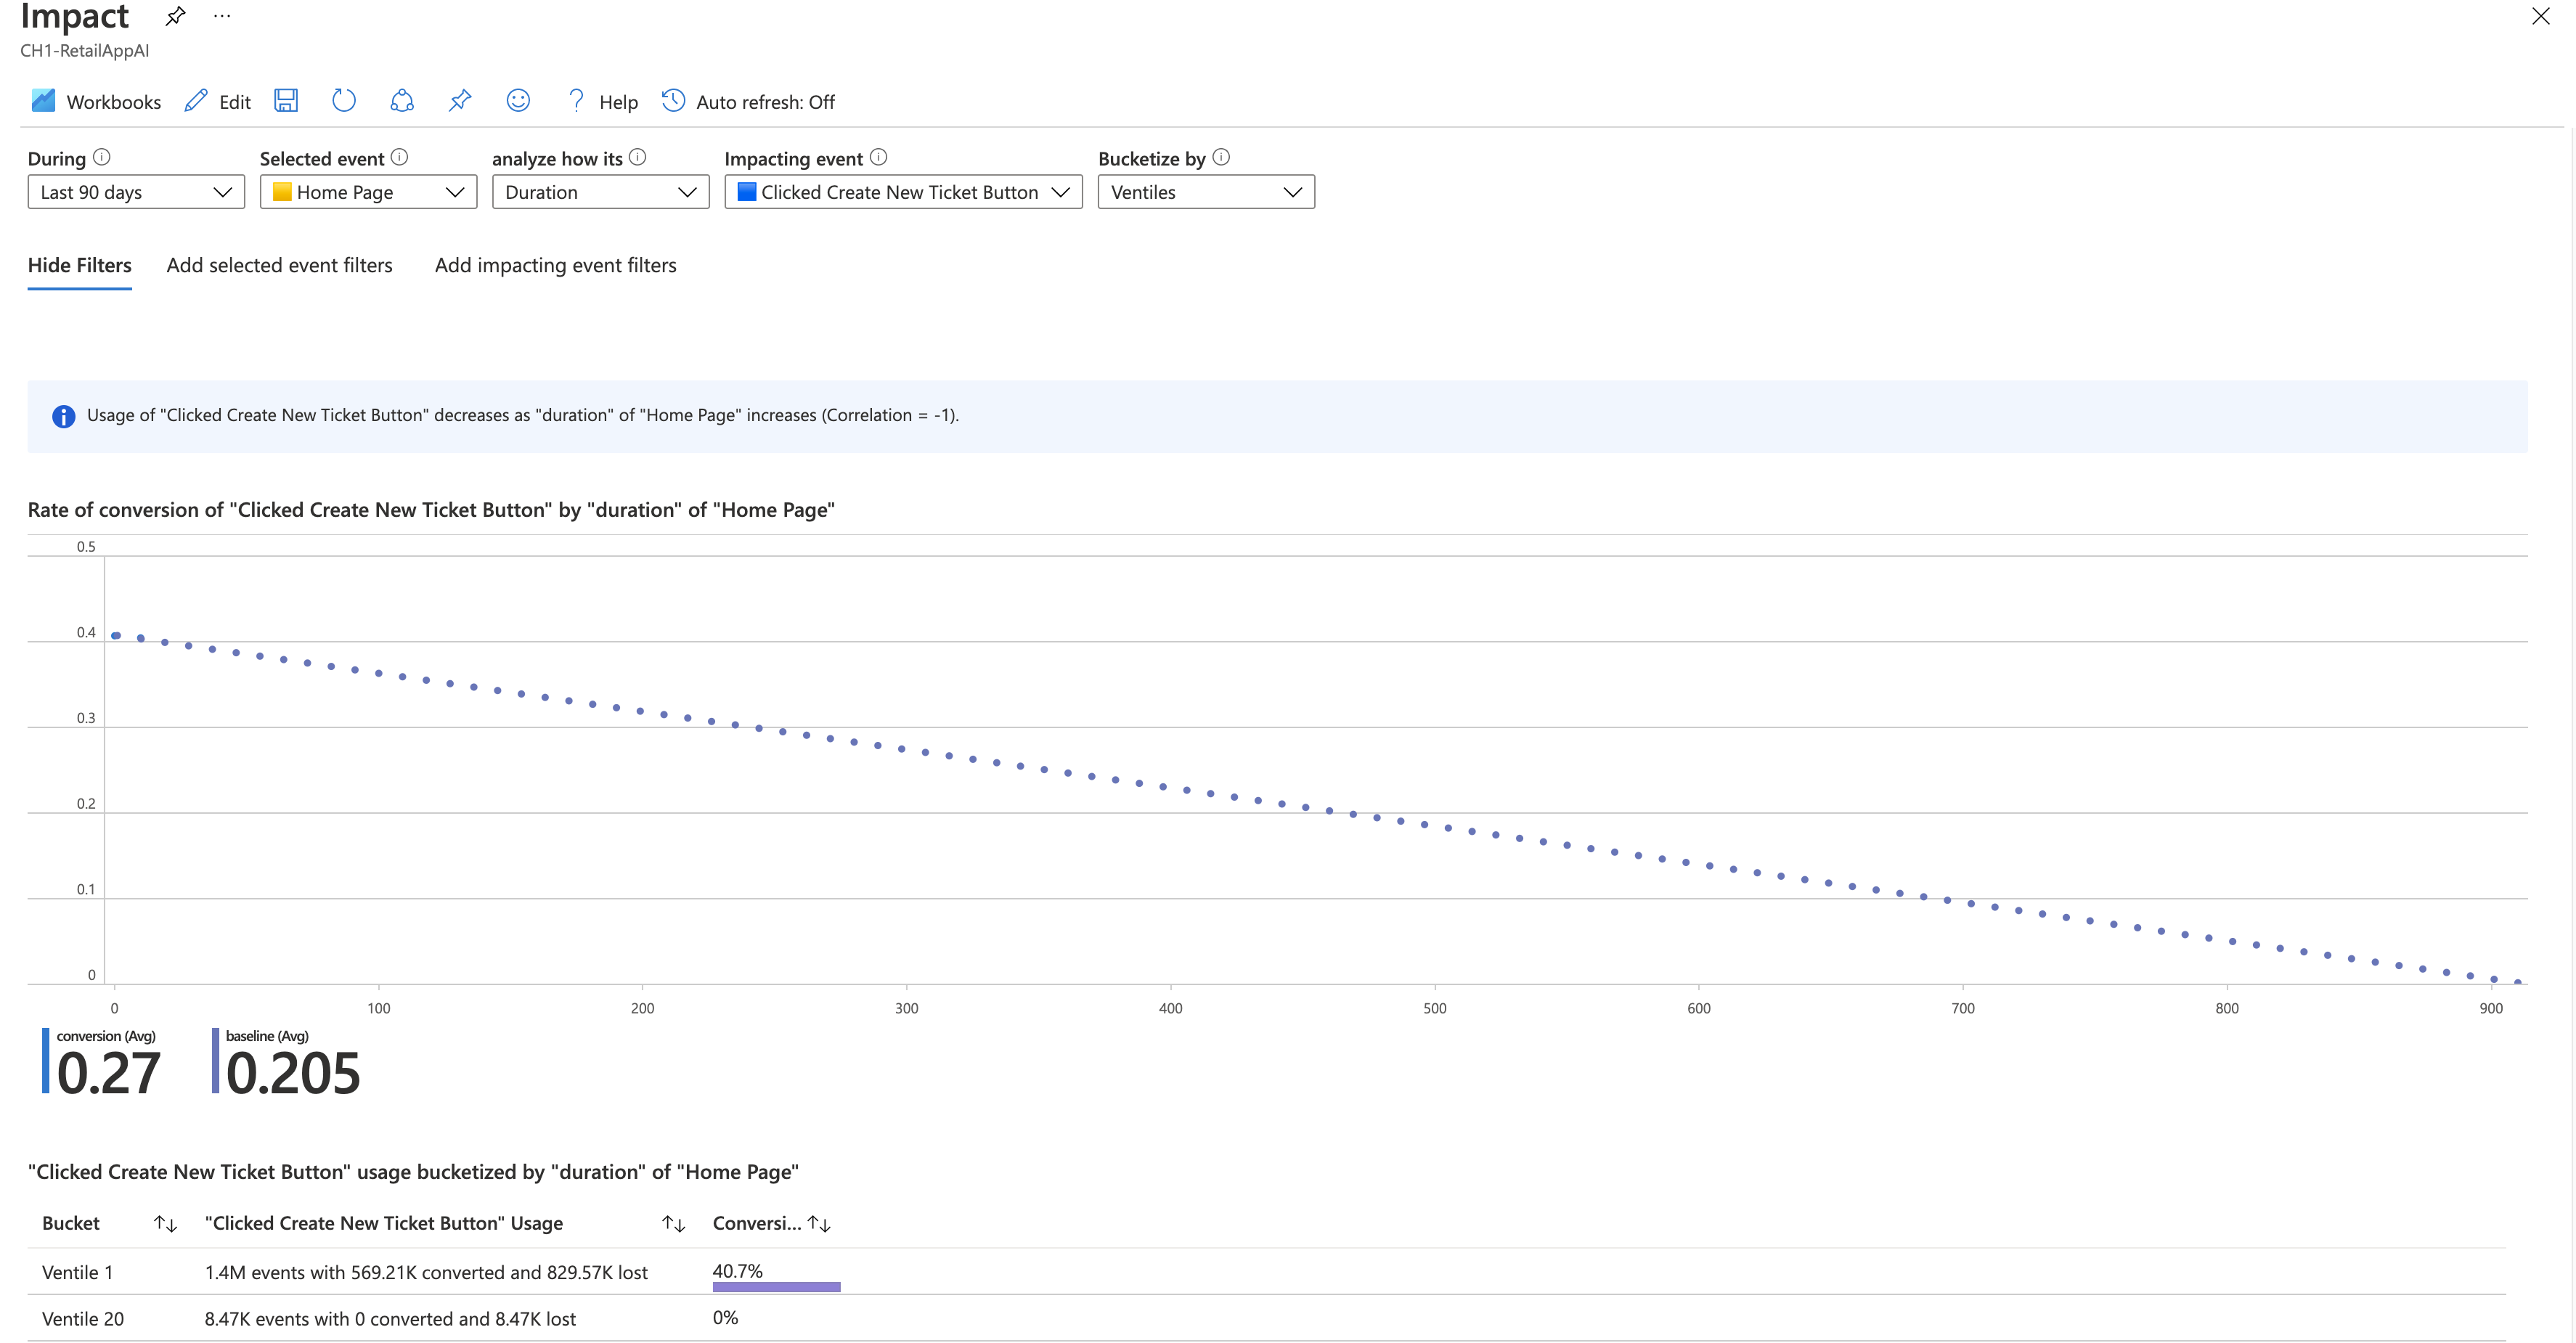Sort by Clicked Create New Ticket Button Usage
Viewport: 2576px width, 1343px height.
(674, 1224)
